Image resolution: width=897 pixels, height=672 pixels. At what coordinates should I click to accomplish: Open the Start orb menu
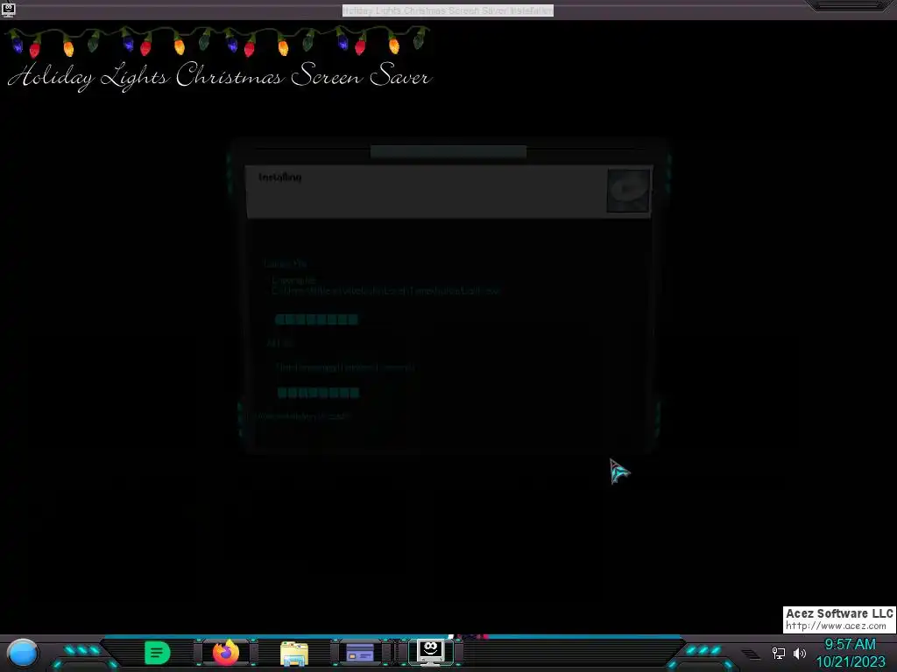pyautogui.click(x=23, y=653)
